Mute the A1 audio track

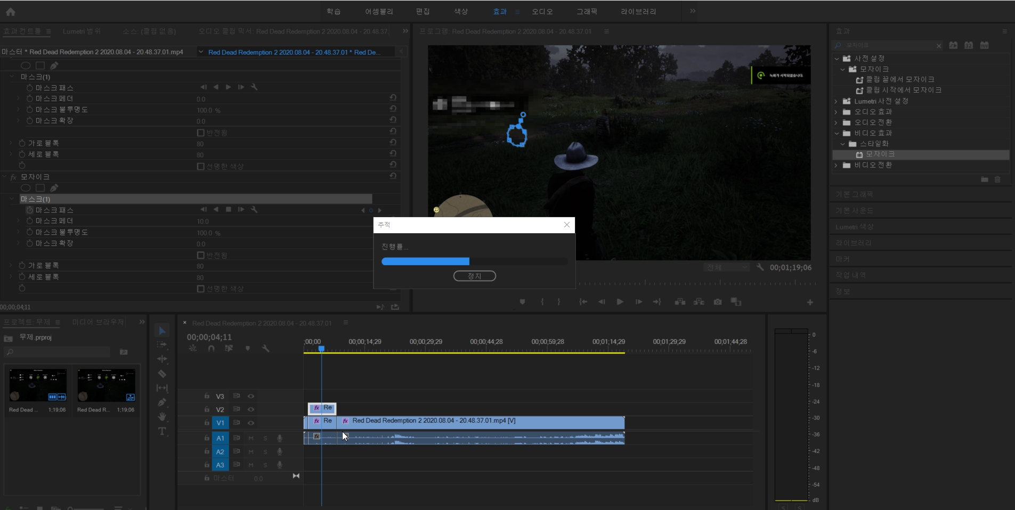[251, 438]
